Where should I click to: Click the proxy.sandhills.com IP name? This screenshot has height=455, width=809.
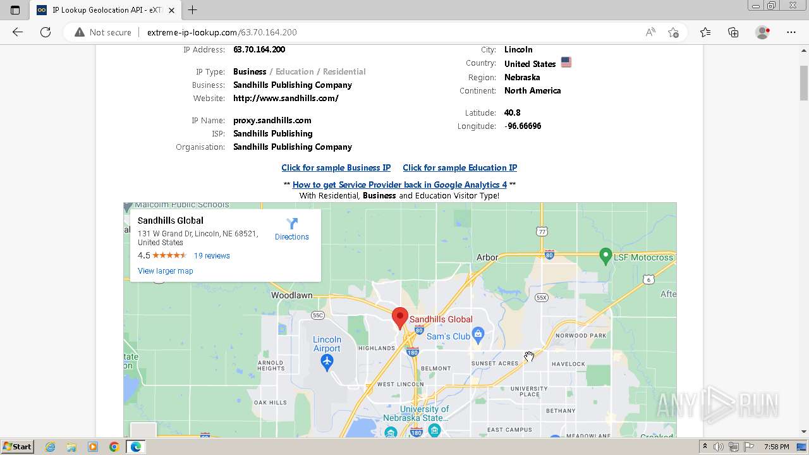(x=272, y=121)
